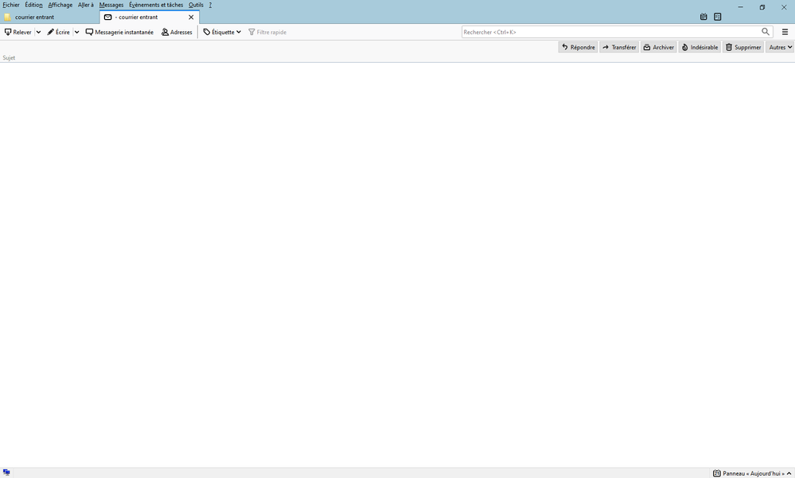795x478 pixels.
Task: Click the connection status icon in status bar
Action: coord(6,472)
